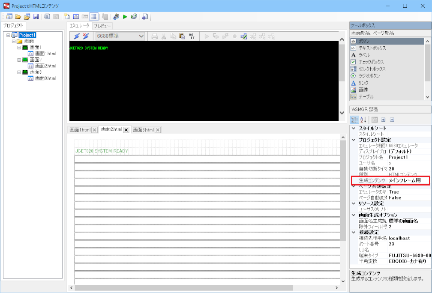Select 画面1.html in the project tree

pyautogui.click(x=46, y=54)
